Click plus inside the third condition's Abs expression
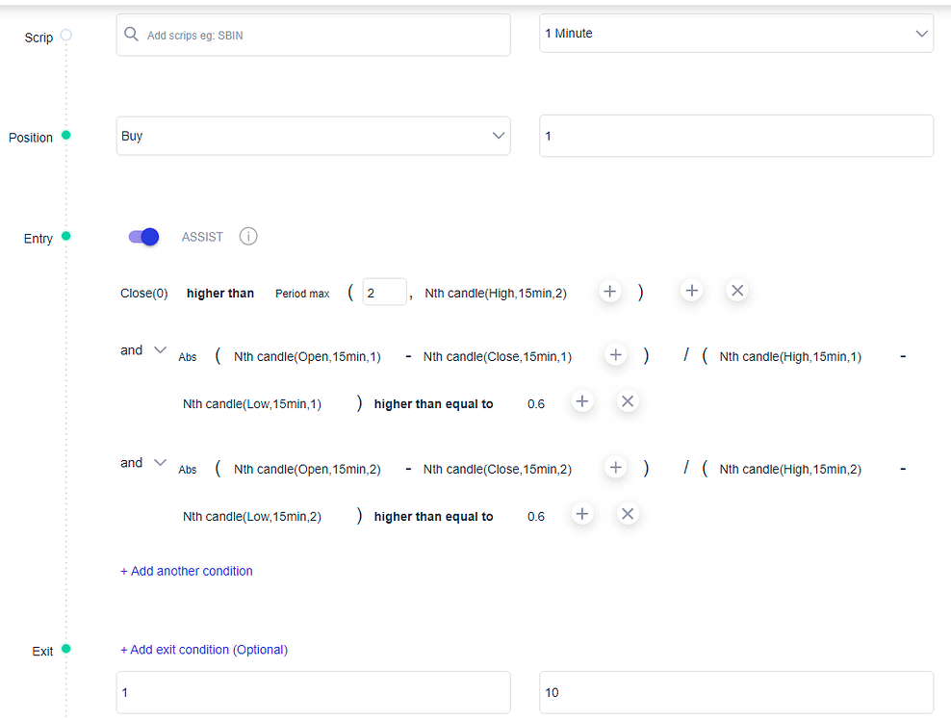This screenshot has width=951, height=720. coord(615,467)
